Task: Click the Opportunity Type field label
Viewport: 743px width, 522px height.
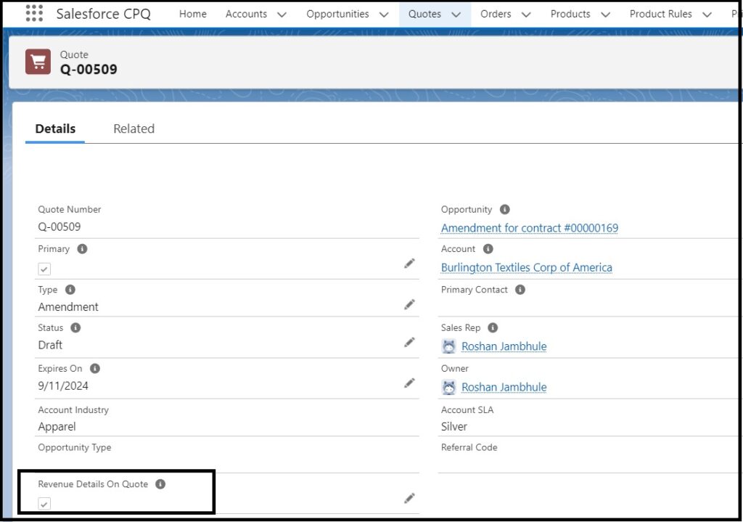Action: [x=75, y=447]
